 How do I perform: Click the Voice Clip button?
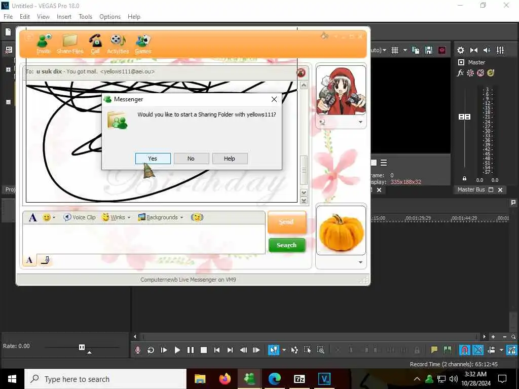[x=80, y=217]
